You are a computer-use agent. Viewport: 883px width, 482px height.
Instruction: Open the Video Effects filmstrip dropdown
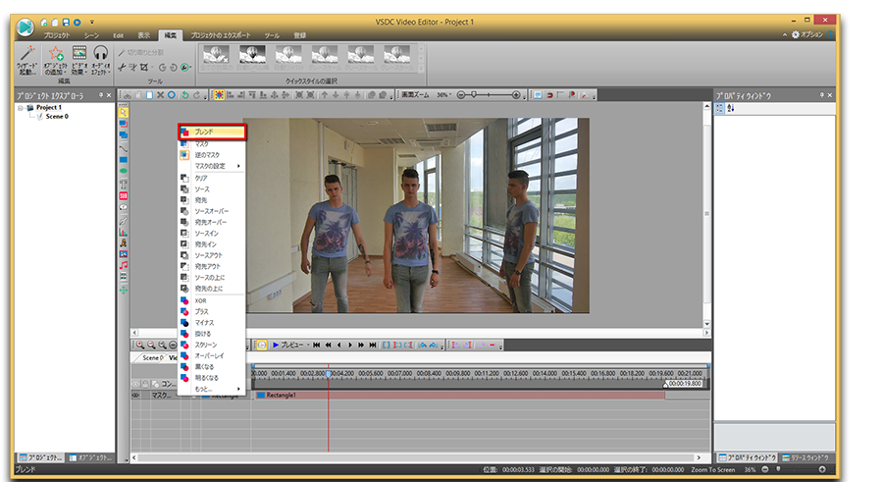[78, 60]
